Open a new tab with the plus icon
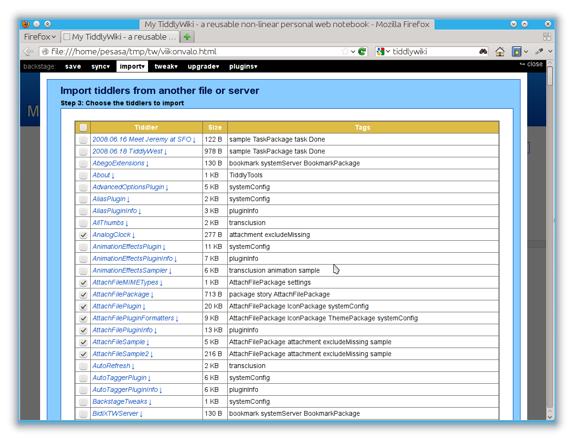 pos(187,37)
